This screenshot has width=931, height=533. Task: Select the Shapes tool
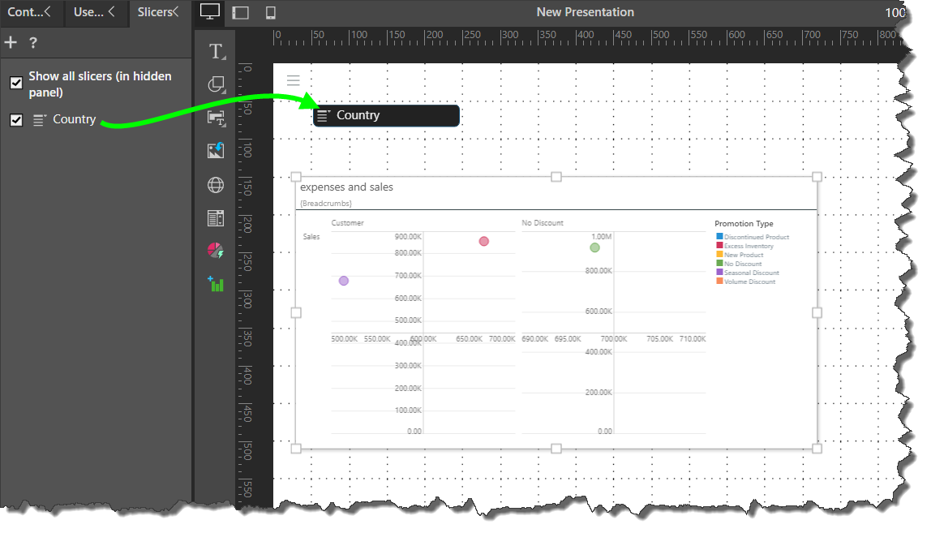216,84
